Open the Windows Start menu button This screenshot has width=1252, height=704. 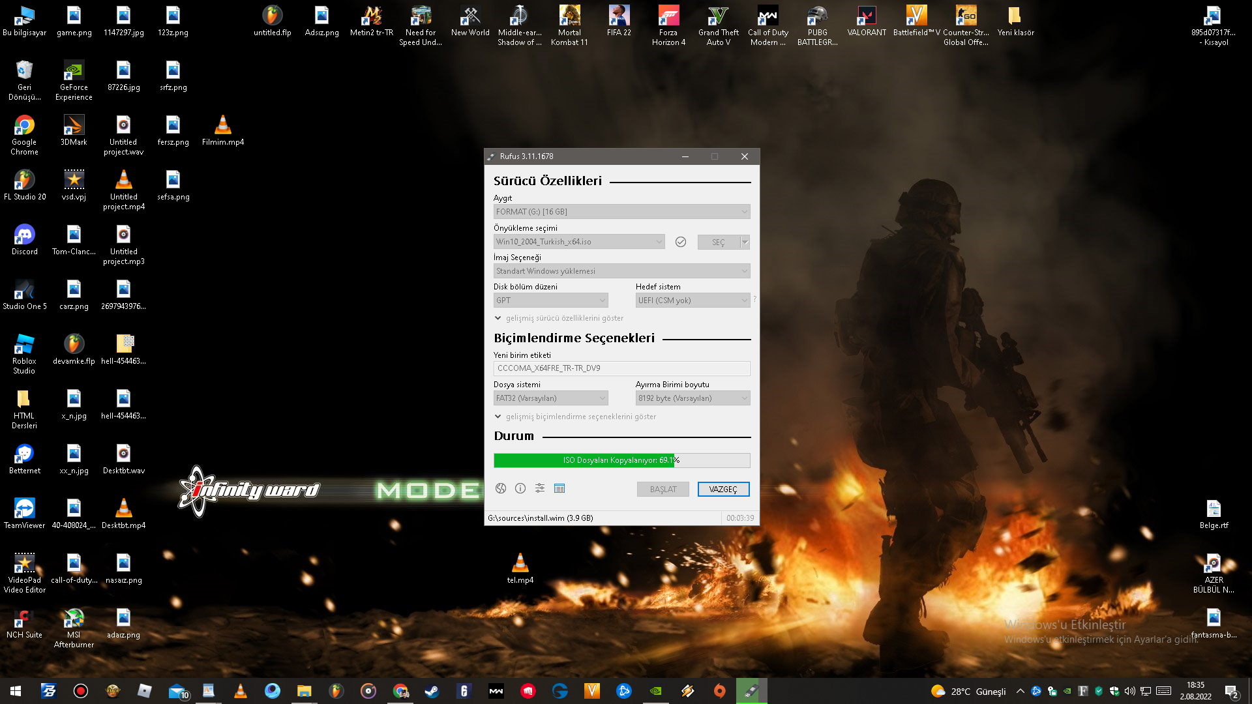coord(16,691)
